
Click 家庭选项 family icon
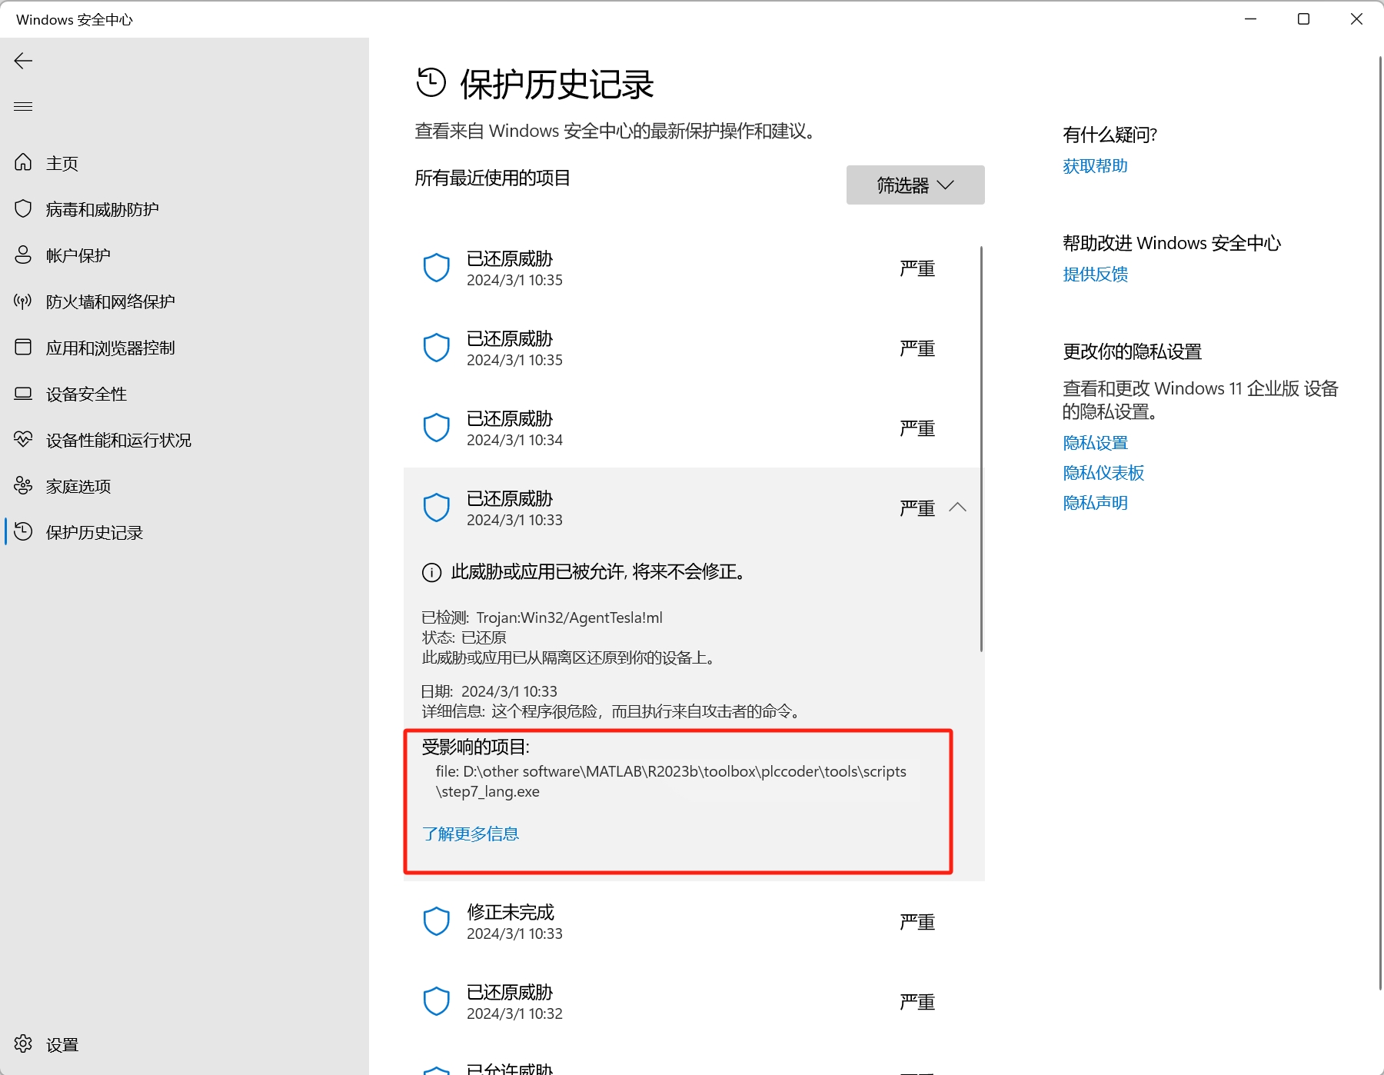pyautogui.click(x=23, y=485)
